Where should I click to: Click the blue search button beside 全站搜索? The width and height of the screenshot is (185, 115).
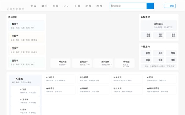coord(150,6)
